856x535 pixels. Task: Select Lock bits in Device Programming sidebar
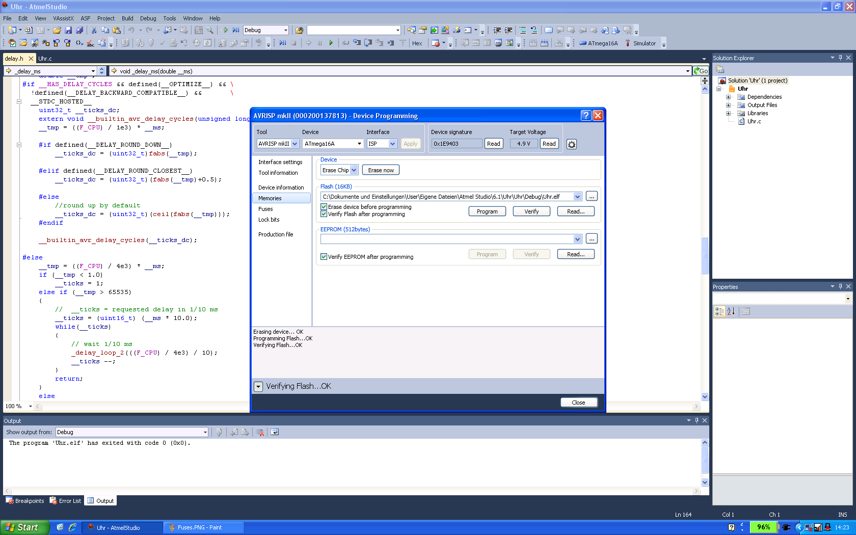269,220
